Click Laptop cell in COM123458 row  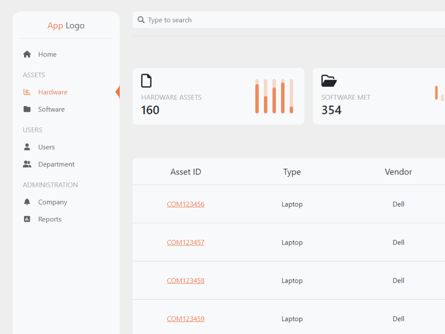(x=292, y=281)
